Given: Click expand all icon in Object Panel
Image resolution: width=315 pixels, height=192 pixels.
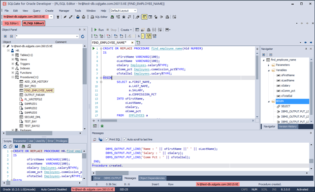Looking at the screenshot, I should click(x=5, y=36).
